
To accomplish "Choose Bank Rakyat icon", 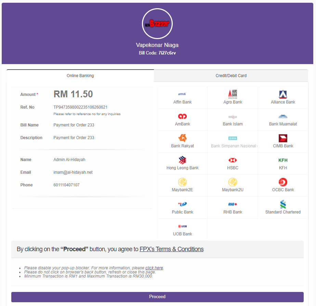I will [182, 138].
